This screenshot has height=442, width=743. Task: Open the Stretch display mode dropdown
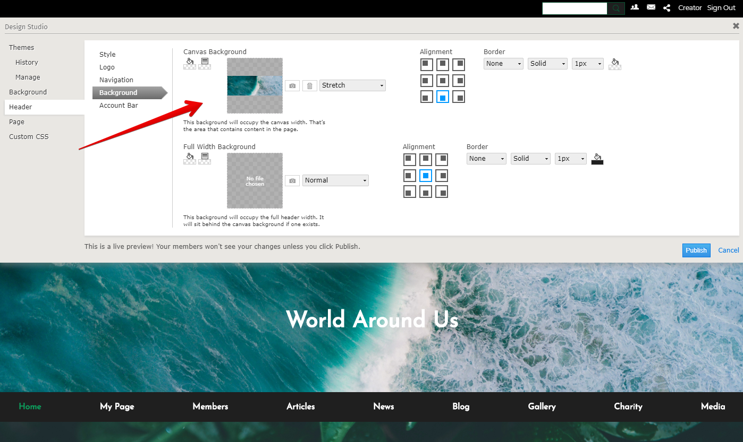(352, 85)
